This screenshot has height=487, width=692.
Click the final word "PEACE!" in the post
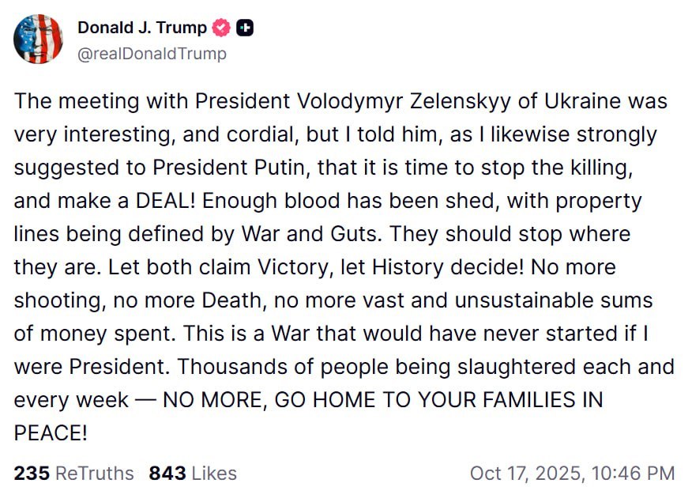click(51, 433)
